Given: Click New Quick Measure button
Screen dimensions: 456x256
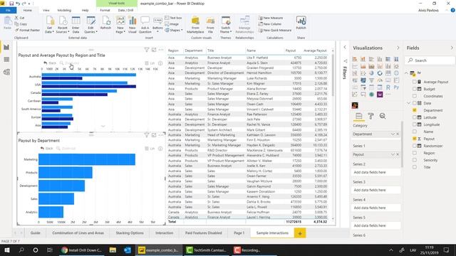Looking at the screenshot, I should tap(274, 30).
